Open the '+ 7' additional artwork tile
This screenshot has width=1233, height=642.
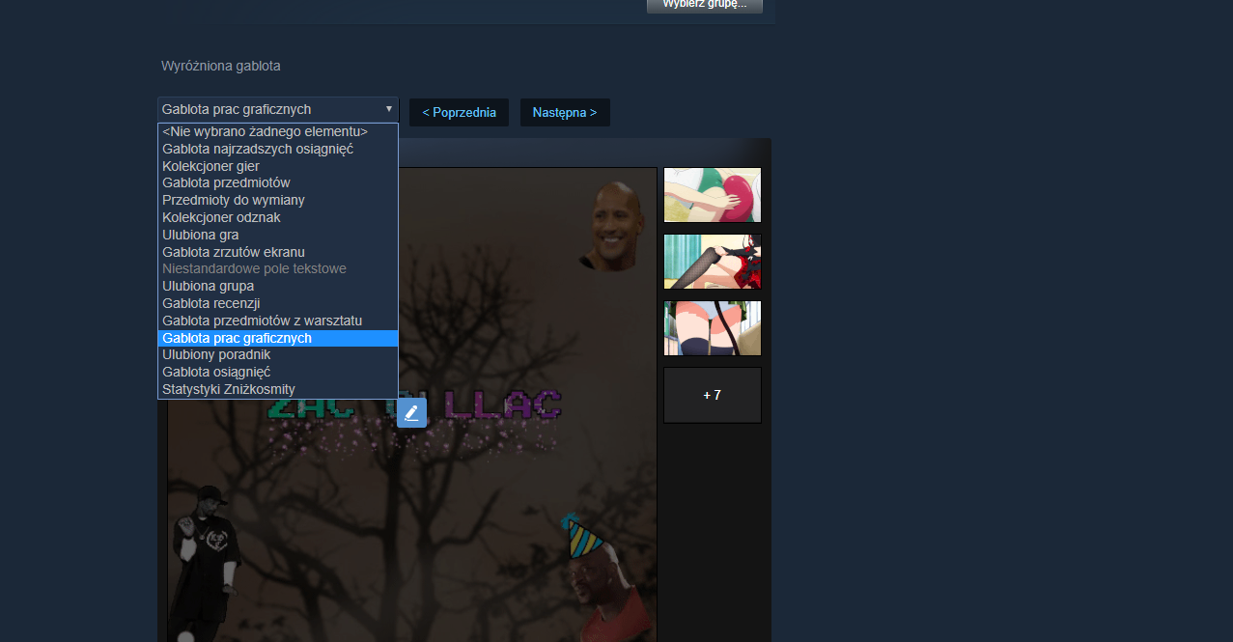click(712, 395)
